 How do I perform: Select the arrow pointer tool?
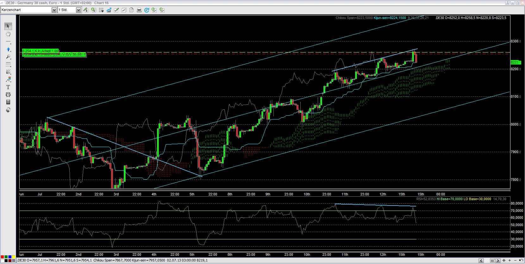click(x=8, y=26)
